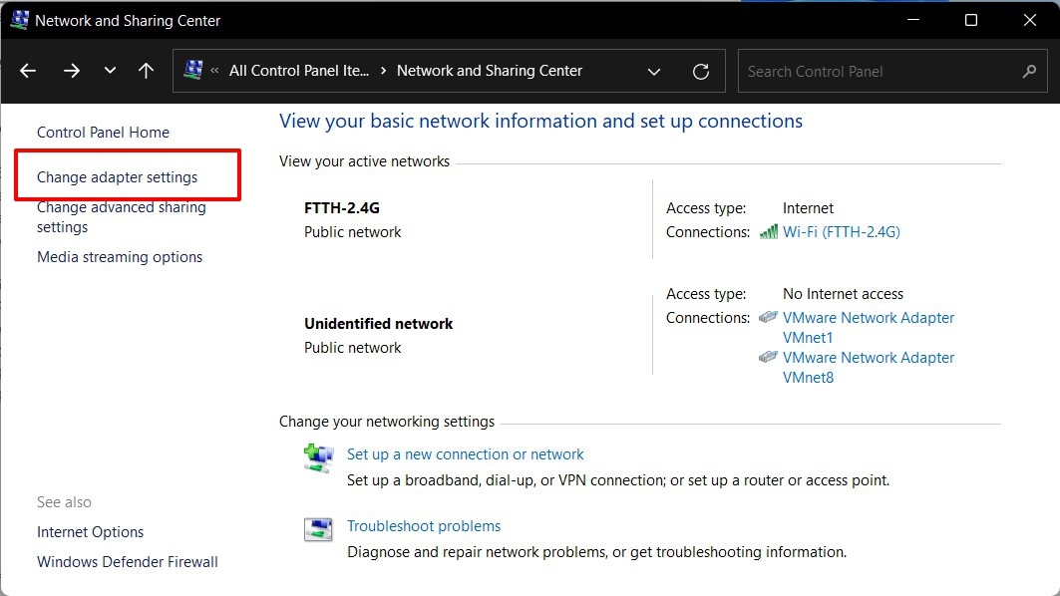Refresh the Network and Sharing Center page
The width and height of the screenshot is (1060, 596).
(701, 72)
